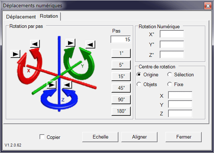Click left arrow above blue Z rotation

pyautogui.click(x=67, y=85)
